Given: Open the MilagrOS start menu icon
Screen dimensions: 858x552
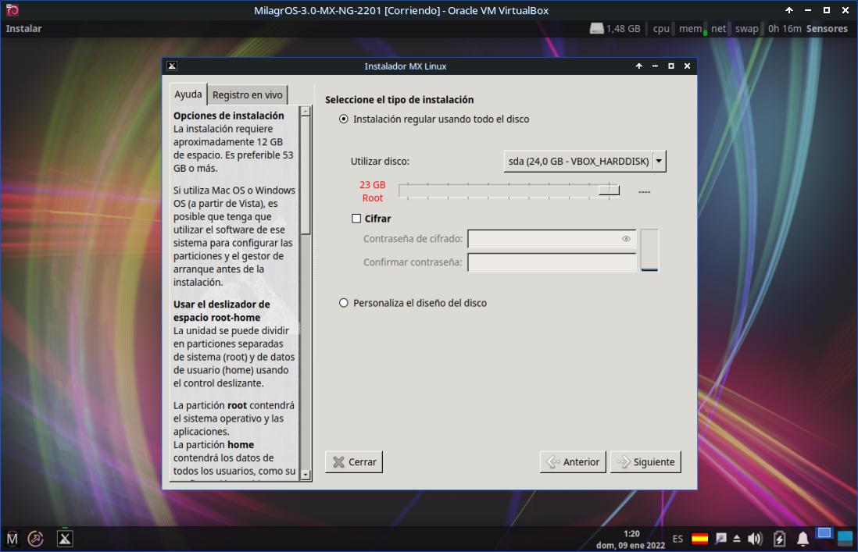Looking at the screenshot, I should [x=13, y=538].
